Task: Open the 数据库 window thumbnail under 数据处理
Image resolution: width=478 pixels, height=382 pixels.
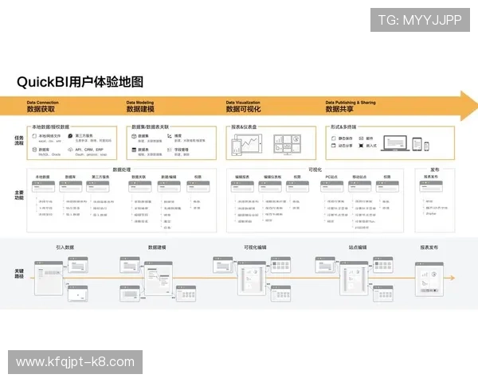Action: click(x=70, y=186)
